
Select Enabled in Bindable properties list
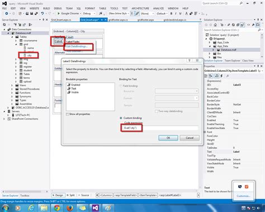75,85
